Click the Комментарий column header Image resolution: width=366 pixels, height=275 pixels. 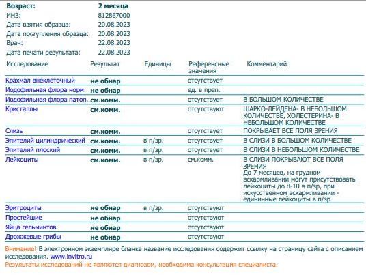(x=267, y=64)
